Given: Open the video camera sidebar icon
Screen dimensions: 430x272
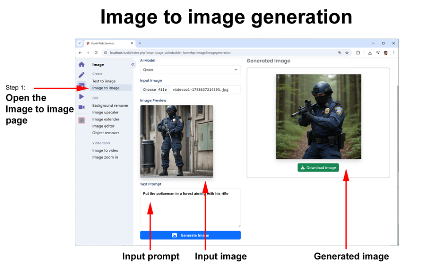Looking at the screenshot, I should 81,107.
